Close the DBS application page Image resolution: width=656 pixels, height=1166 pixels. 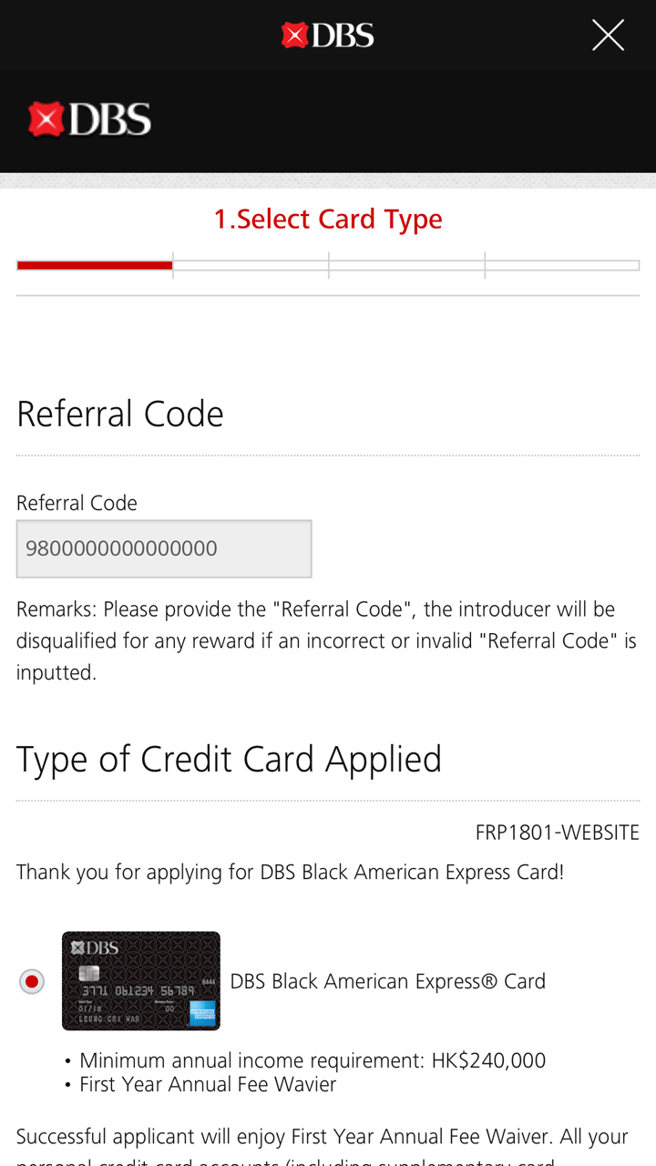pos(608,36)
